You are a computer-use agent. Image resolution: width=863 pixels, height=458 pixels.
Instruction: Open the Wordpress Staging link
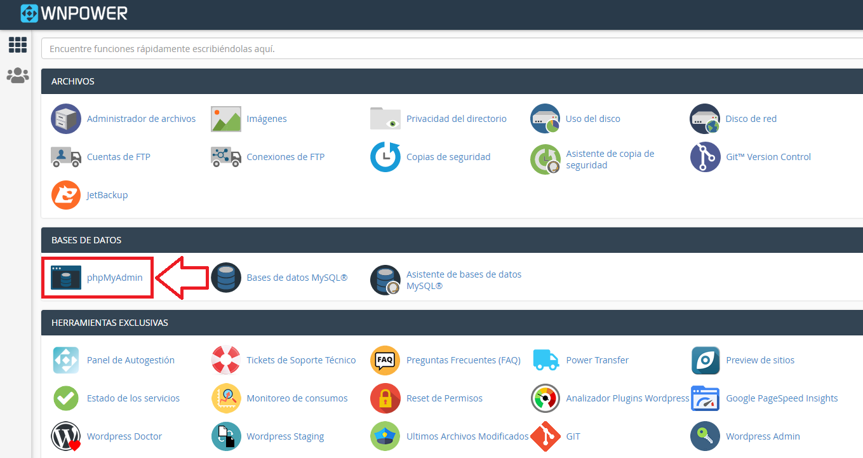point(285,436)
